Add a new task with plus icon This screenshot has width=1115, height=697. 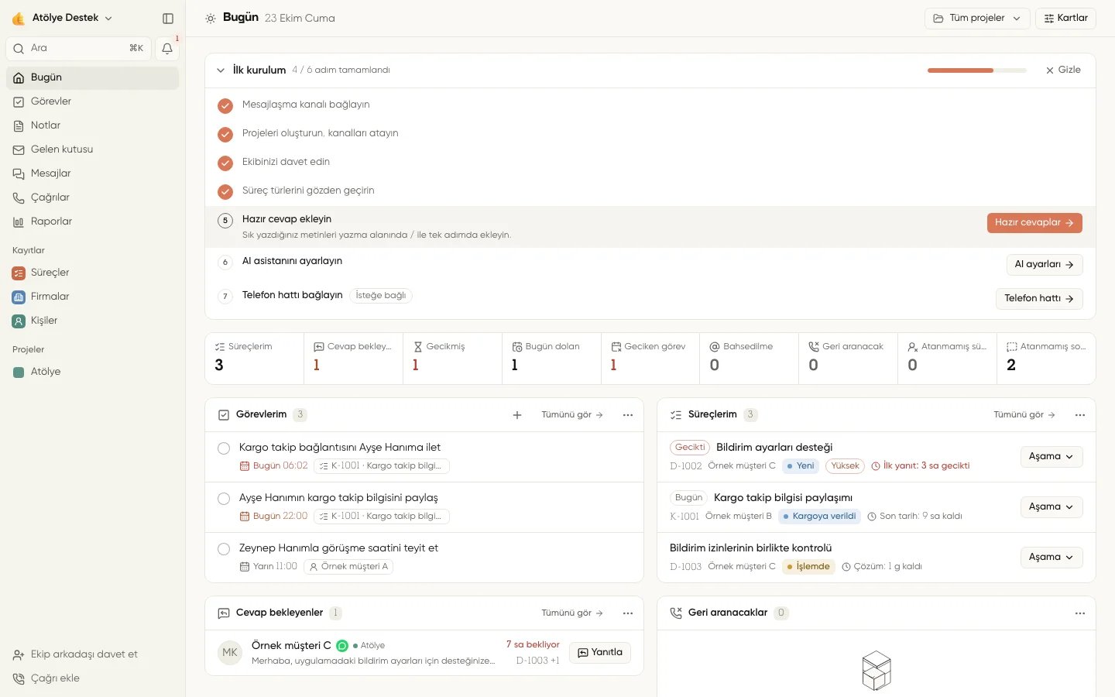pyautogui.click(x=517, y=415)
